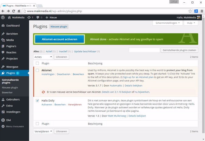Click nu bijwerken update link
205x141 pixels.
click(x=142, y=92)
